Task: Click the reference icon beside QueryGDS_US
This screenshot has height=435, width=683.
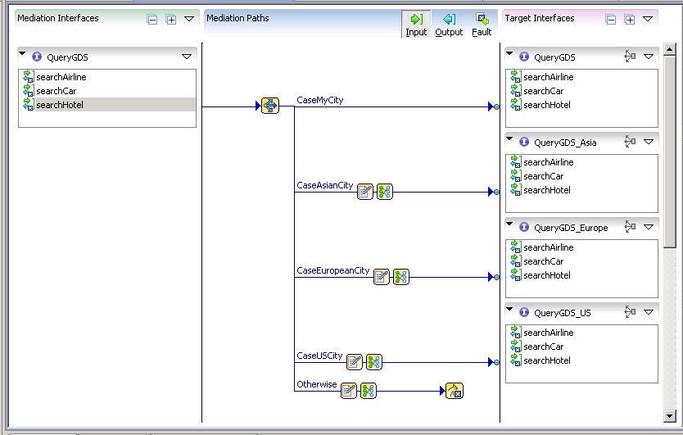Action: coord(630,312)
